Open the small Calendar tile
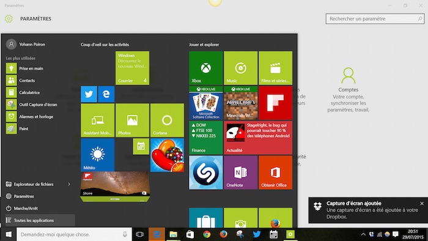This screenshot has height=241, width=428. point(141,146)
